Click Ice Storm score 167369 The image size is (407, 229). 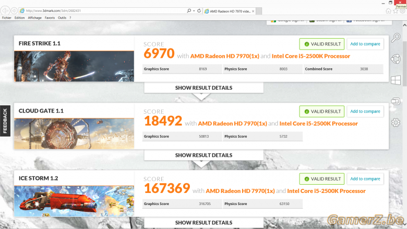[167, 188]
